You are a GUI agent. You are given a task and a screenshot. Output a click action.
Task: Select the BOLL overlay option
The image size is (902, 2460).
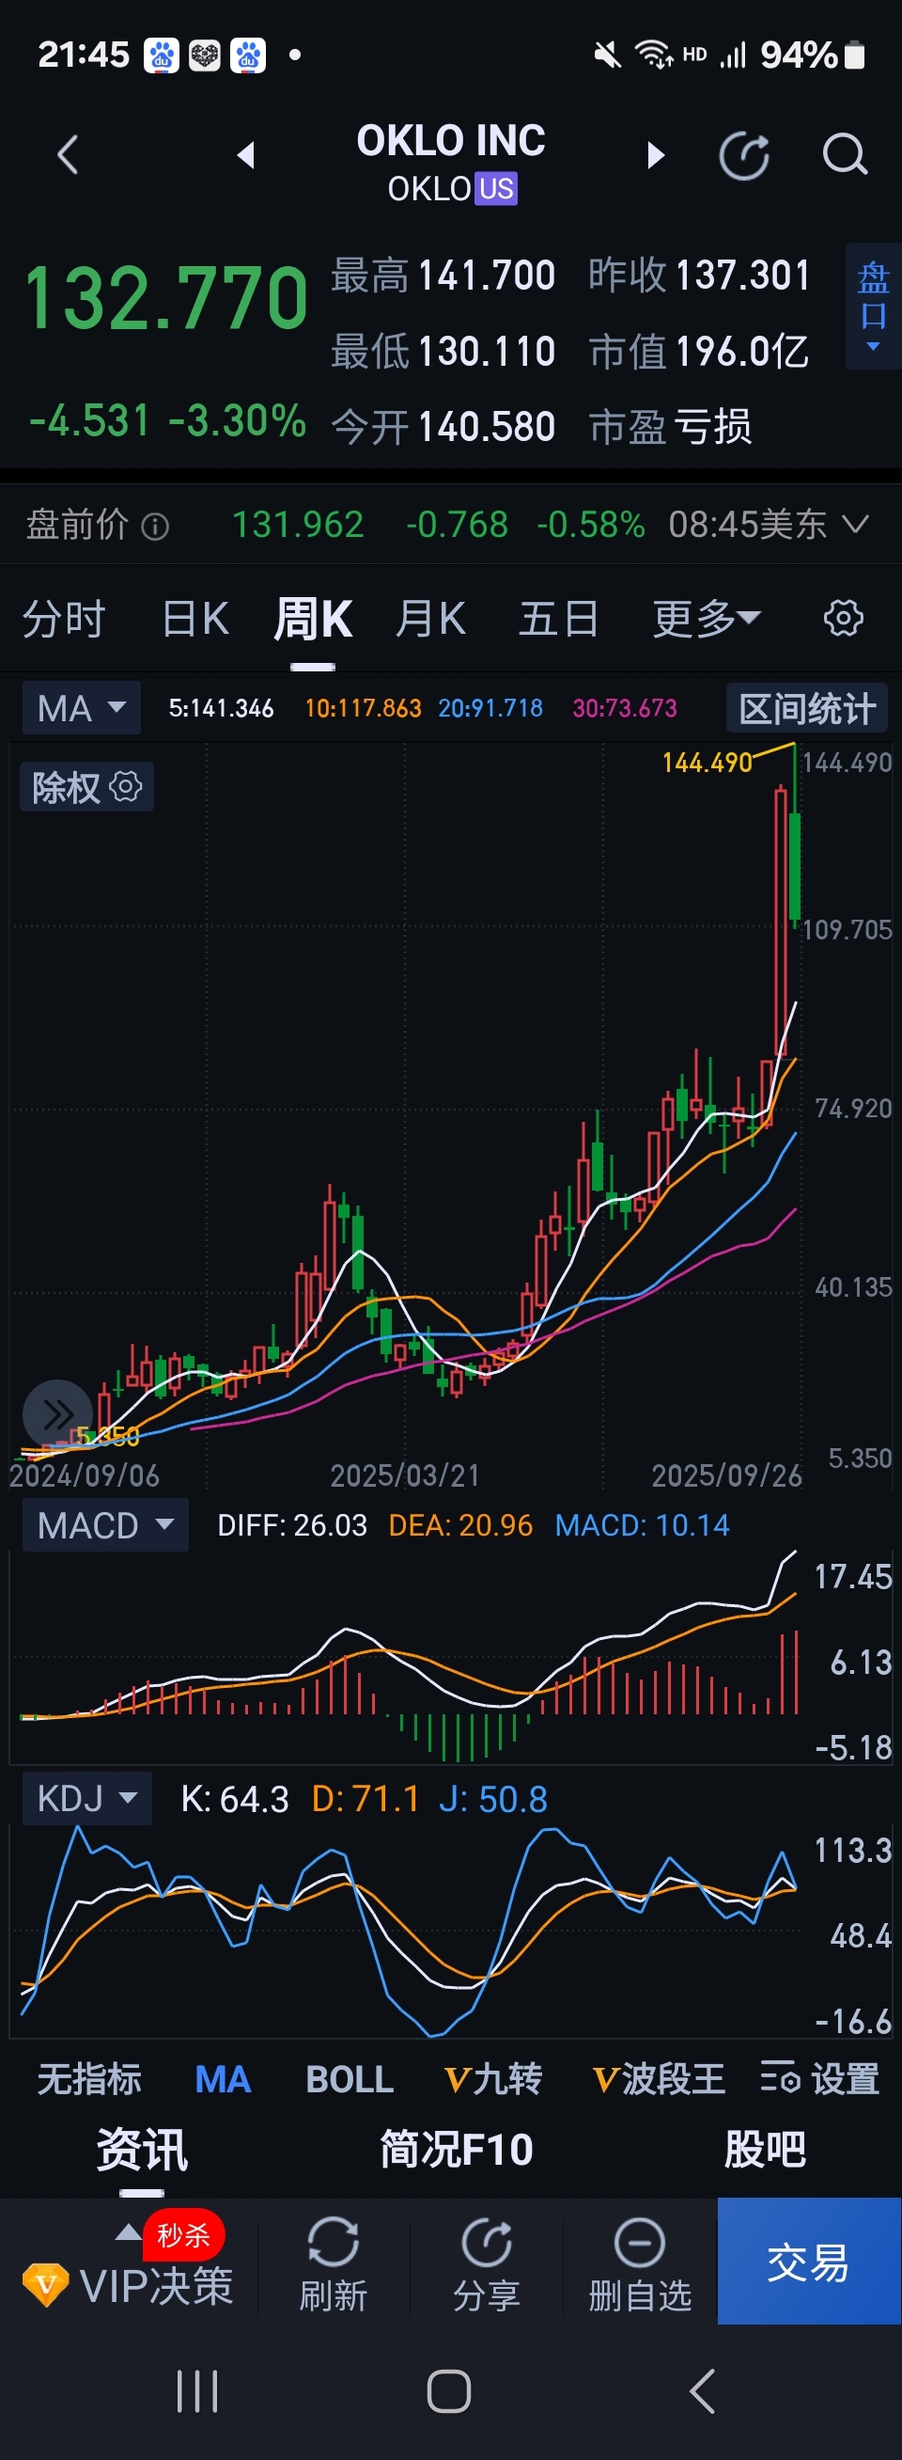pos(350,2079)
